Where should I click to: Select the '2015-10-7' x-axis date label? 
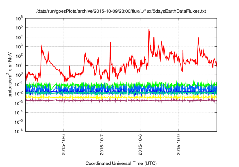pyautogui.click(x=102, y=145)
